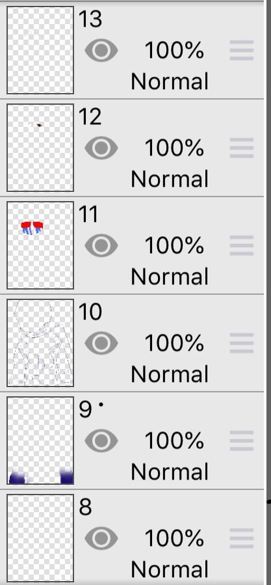
Task: Change the Normal blend mode on layer 8
Action: [170, 569]
